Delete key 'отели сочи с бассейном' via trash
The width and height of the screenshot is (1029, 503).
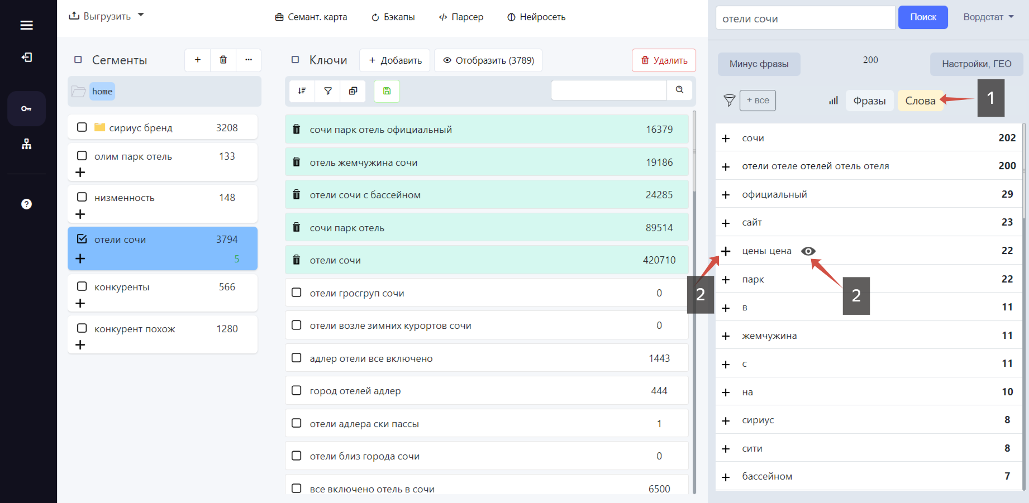297,195
